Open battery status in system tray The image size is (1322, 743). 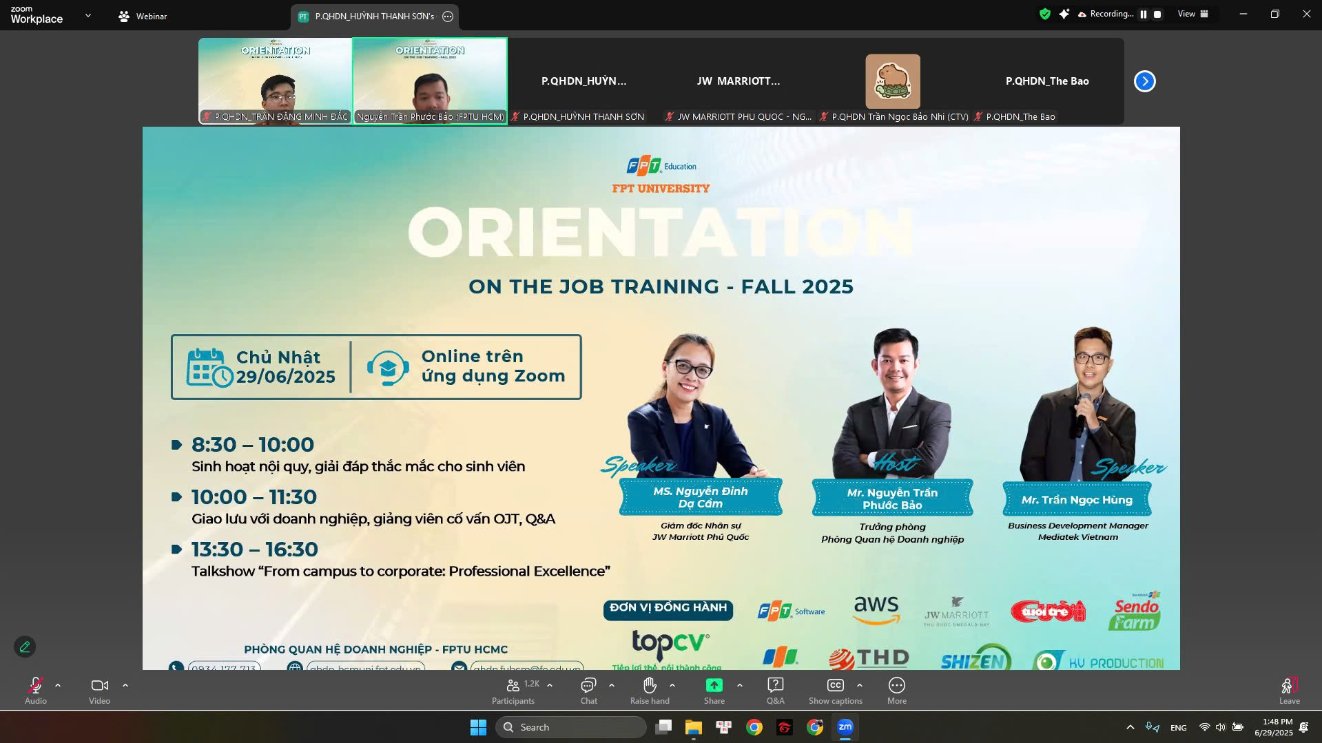pos(1238,727)
